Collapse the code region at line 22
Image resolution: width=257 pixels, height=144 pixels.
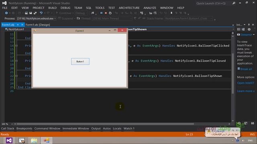click(x=16, y=76)
